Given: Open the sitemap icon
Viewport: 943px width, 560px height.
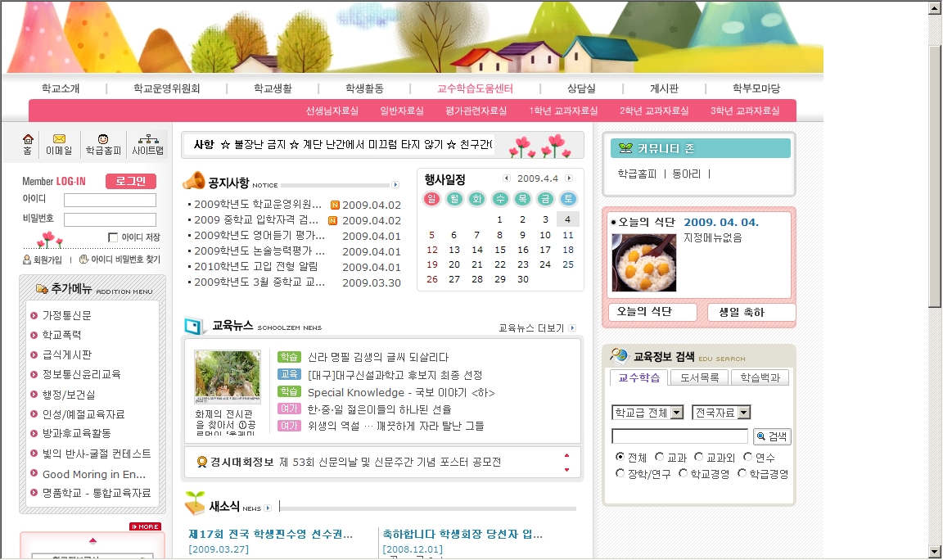Looking at the screenshot, I should click(148, 139).
